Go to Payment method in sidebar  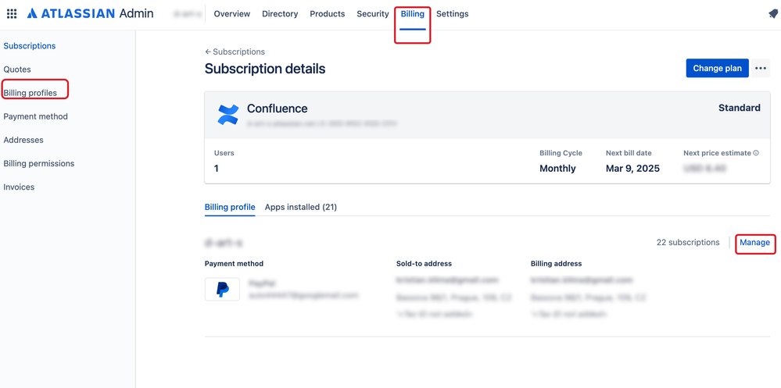click(35, 116)
